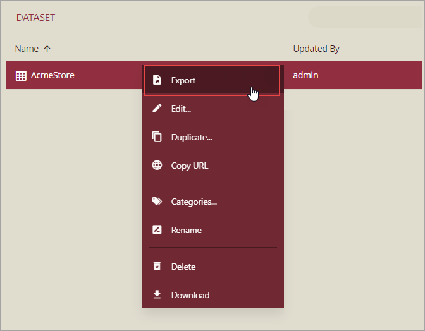Open Categories... from the menu
Image resolution: width=425 pixels, height=331 pixels.
[x=213, y=202]
